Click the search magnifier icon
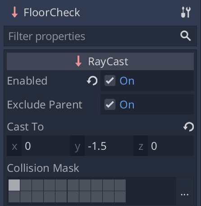This screenshot has width=201, height=206. tap(186, 36)
